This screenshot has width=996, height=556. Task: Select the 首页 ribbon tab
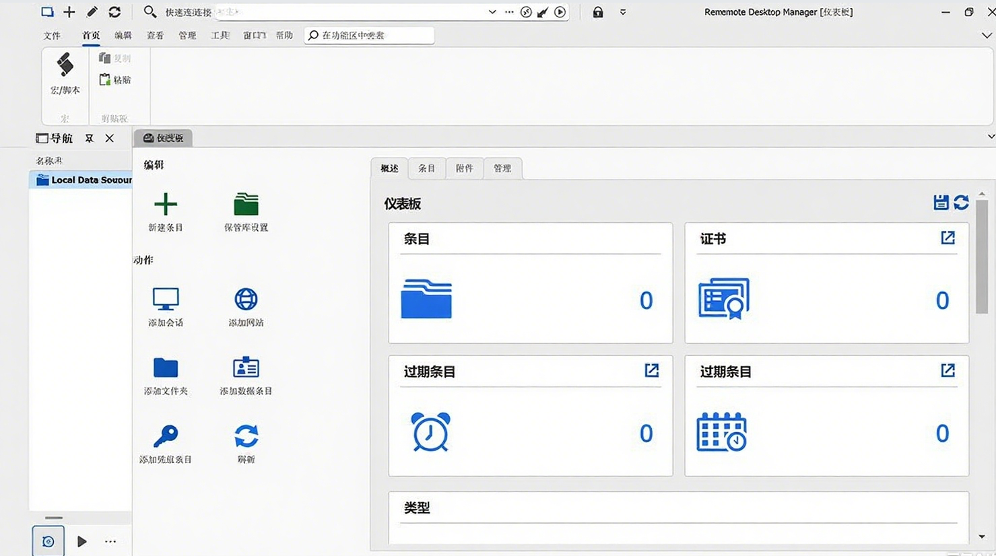coord(91,36)
